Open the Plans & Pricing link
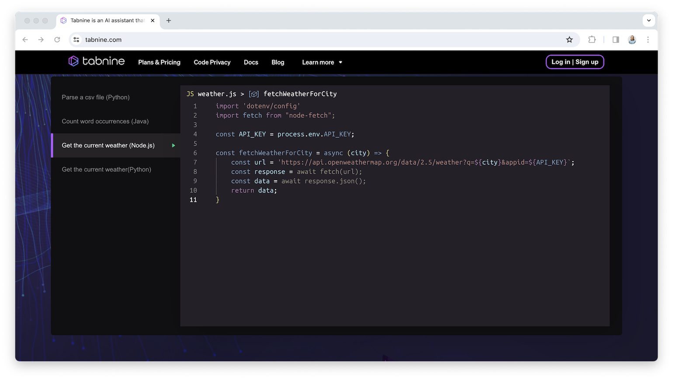 point(159,62)
